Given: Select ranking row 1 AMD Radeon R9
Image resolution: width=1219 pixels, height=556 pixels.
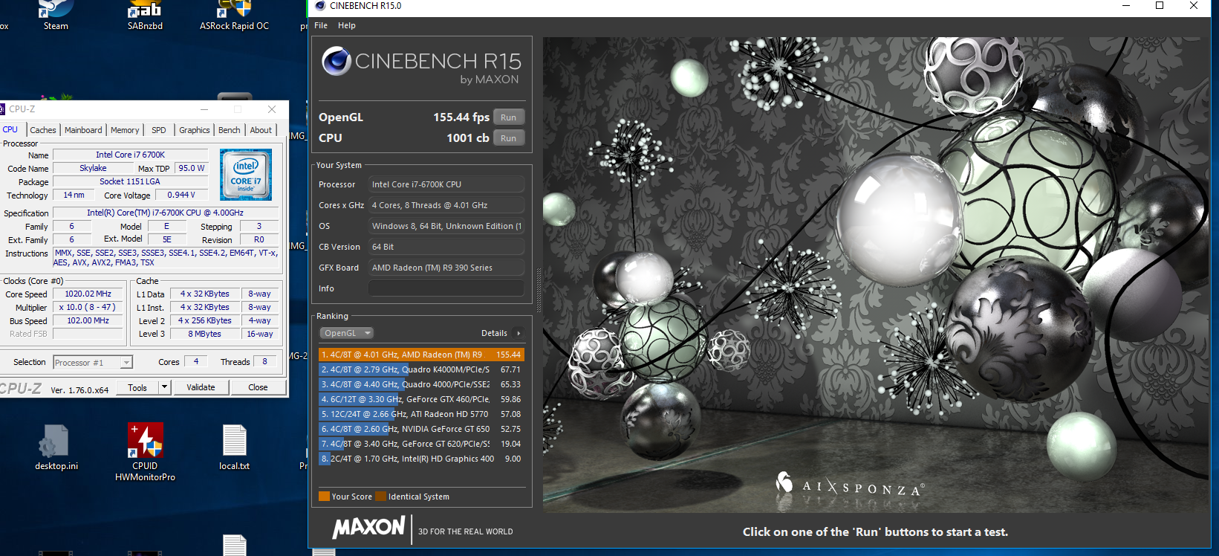Looking at the screenshot, I should coord(421,355).
